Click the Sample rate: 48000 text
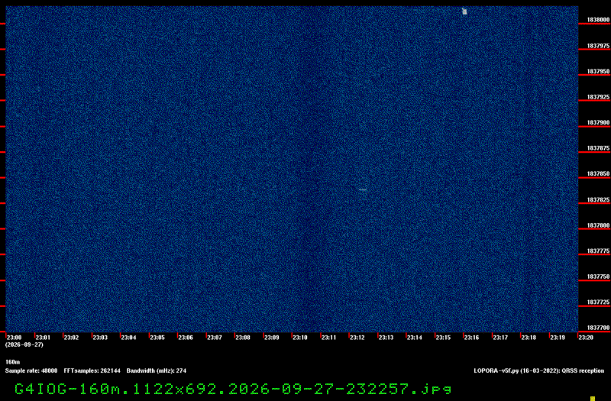Viewport: 611px width, 401px height. tap(31, 370)
